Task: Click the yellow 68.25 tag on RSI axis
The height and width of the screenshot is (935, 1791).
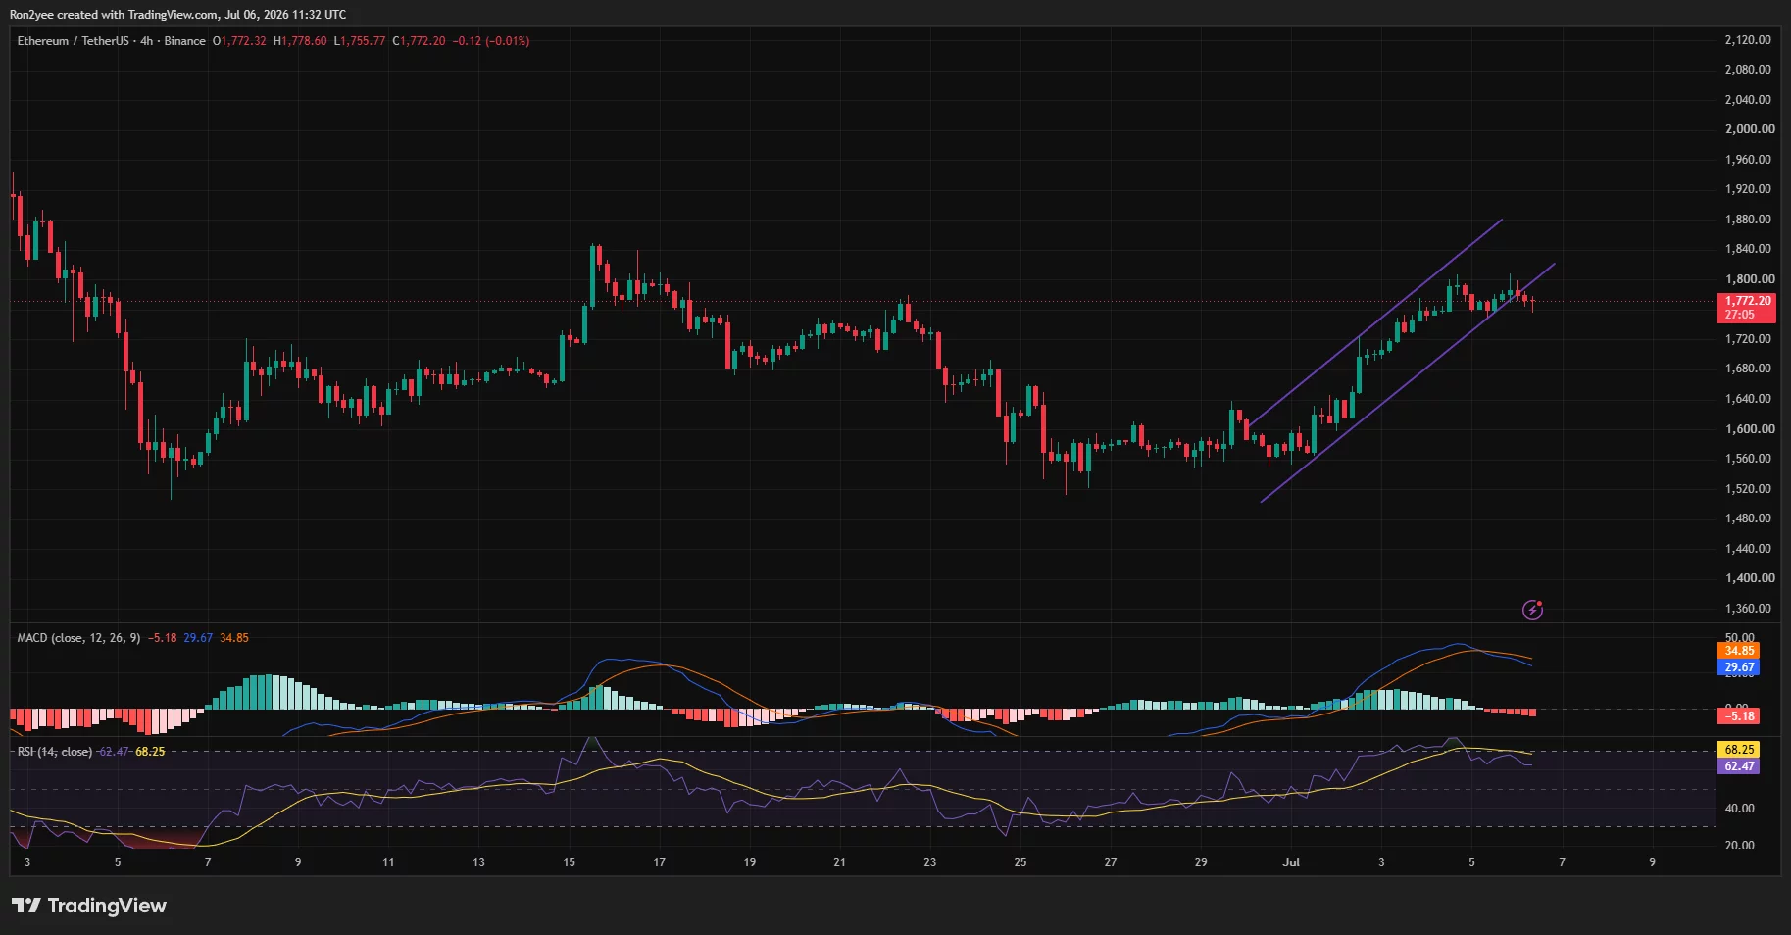Action: 1739,750
